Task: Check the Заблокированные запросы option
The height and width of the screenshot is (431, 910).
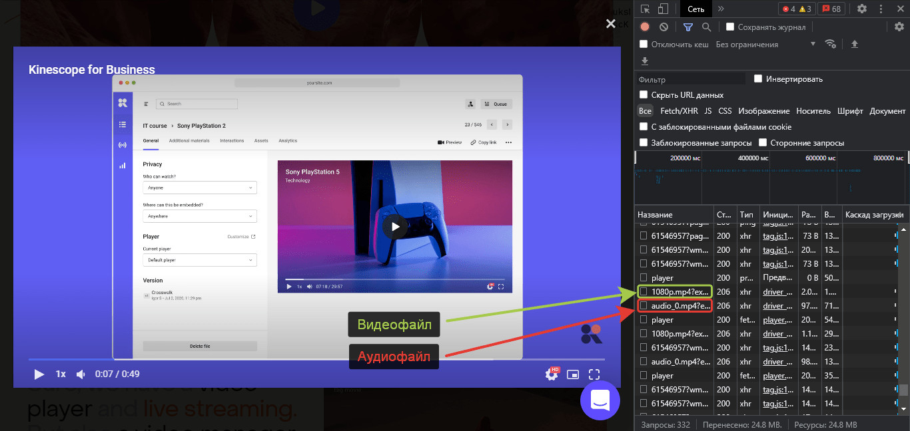Action: point(644,142)
